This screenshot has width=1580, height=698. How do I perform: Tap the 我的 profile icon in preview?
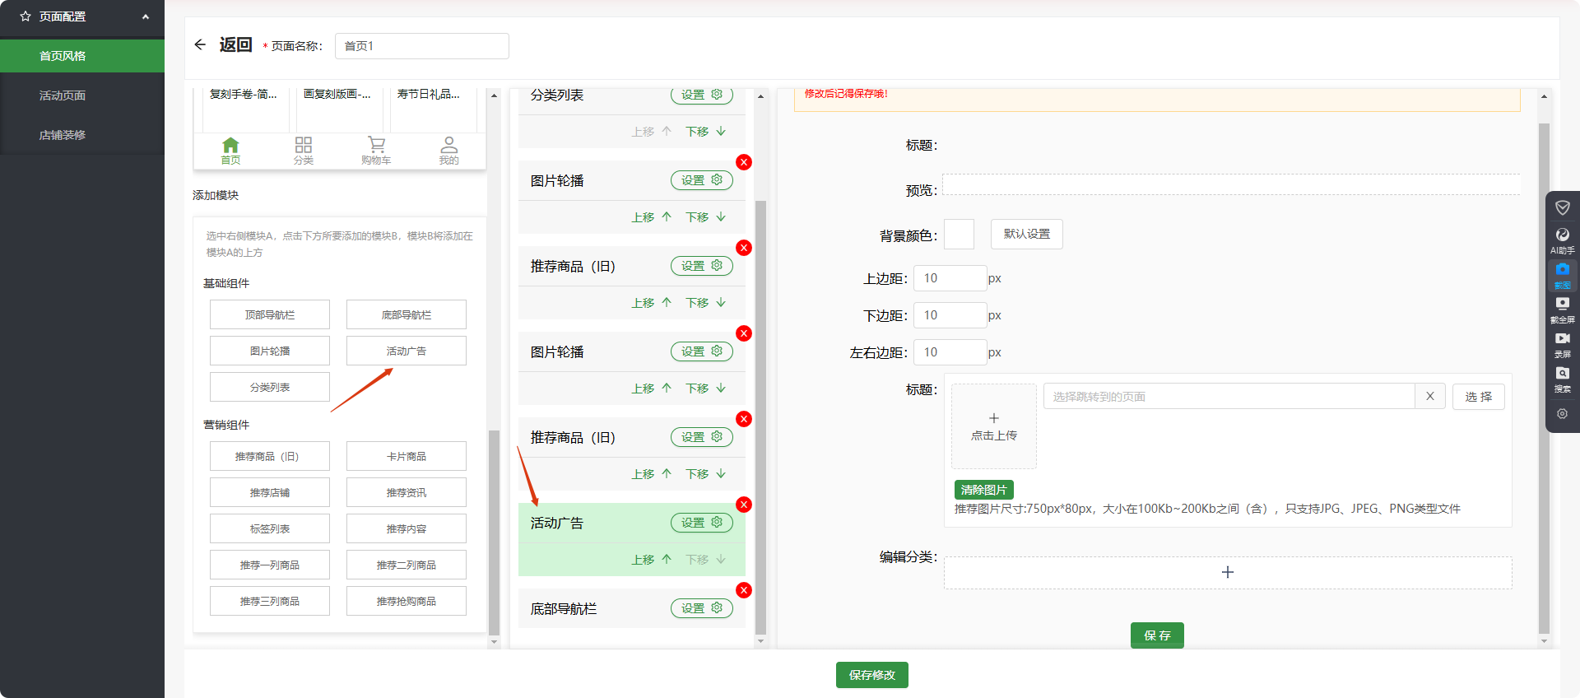pyautogui.click(x=448, y=150)
